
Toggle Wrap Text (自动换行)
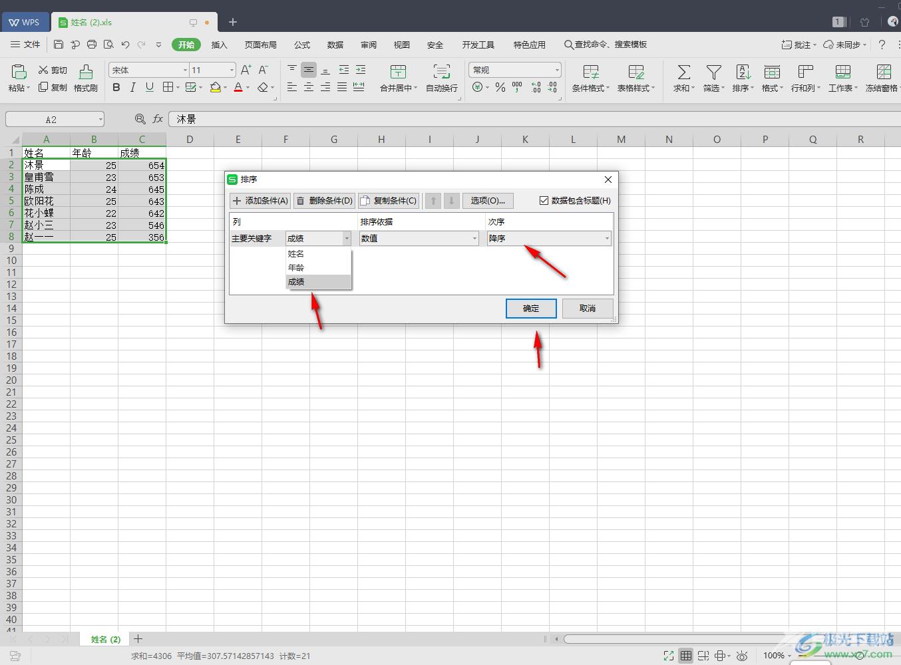point(441,78)
